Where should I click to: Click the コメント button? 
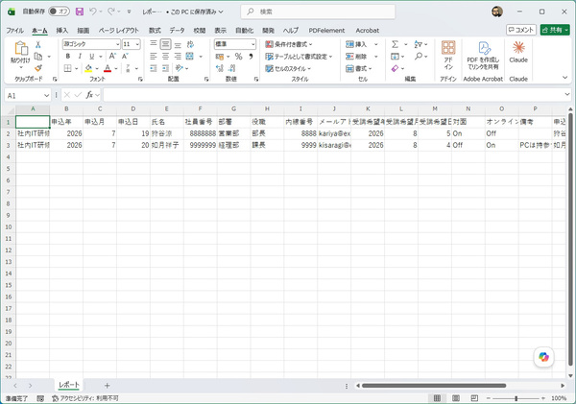click(x=521, y=30)
